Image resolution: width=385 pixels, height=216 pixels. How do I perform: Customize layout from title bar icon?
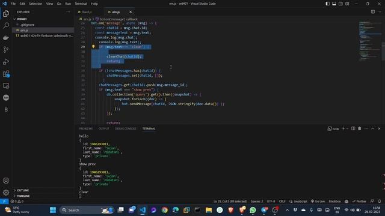pos(347,4)
